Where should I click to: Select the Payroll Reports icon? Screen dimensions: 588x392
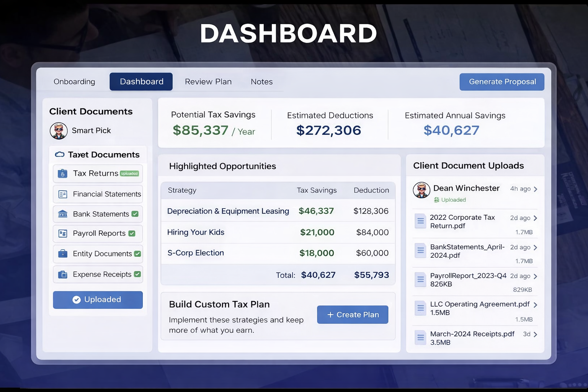click(62, 234)
